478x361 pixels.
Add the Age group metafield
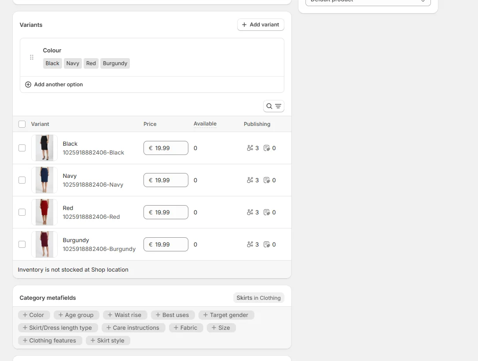(76, 315)
